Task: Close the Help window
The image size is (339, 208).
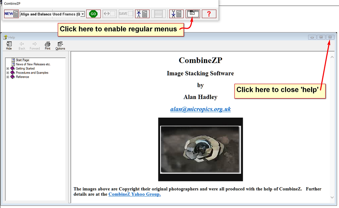Action: (330, 37)
